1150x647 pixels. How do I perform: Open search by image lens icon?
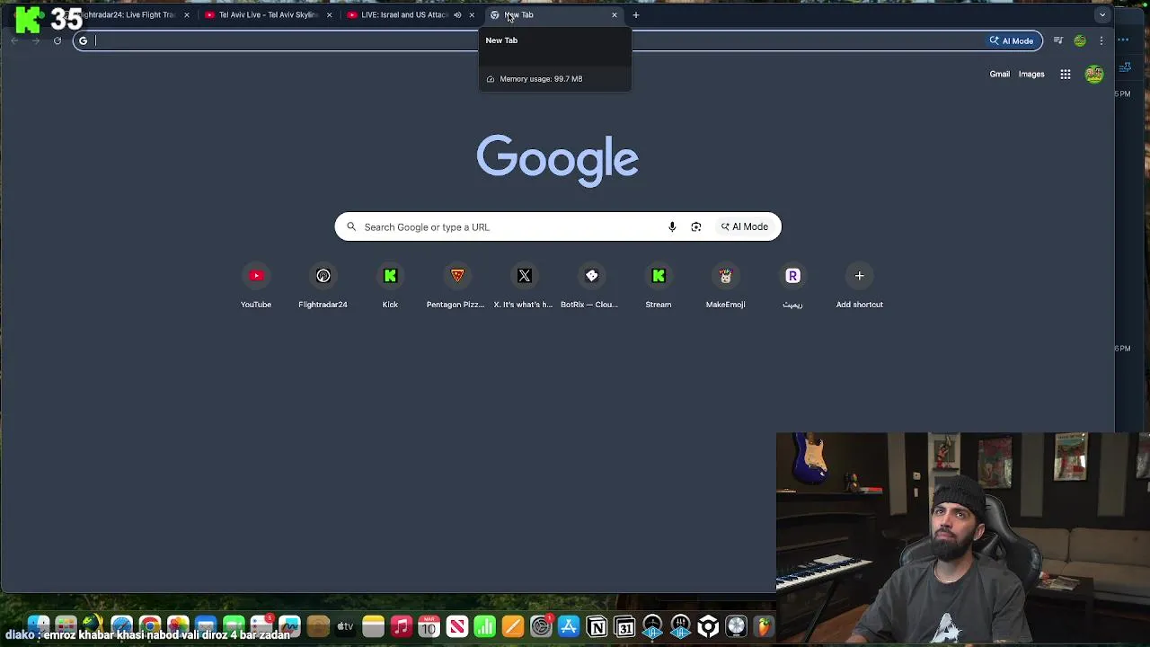(x=695, y=226)
